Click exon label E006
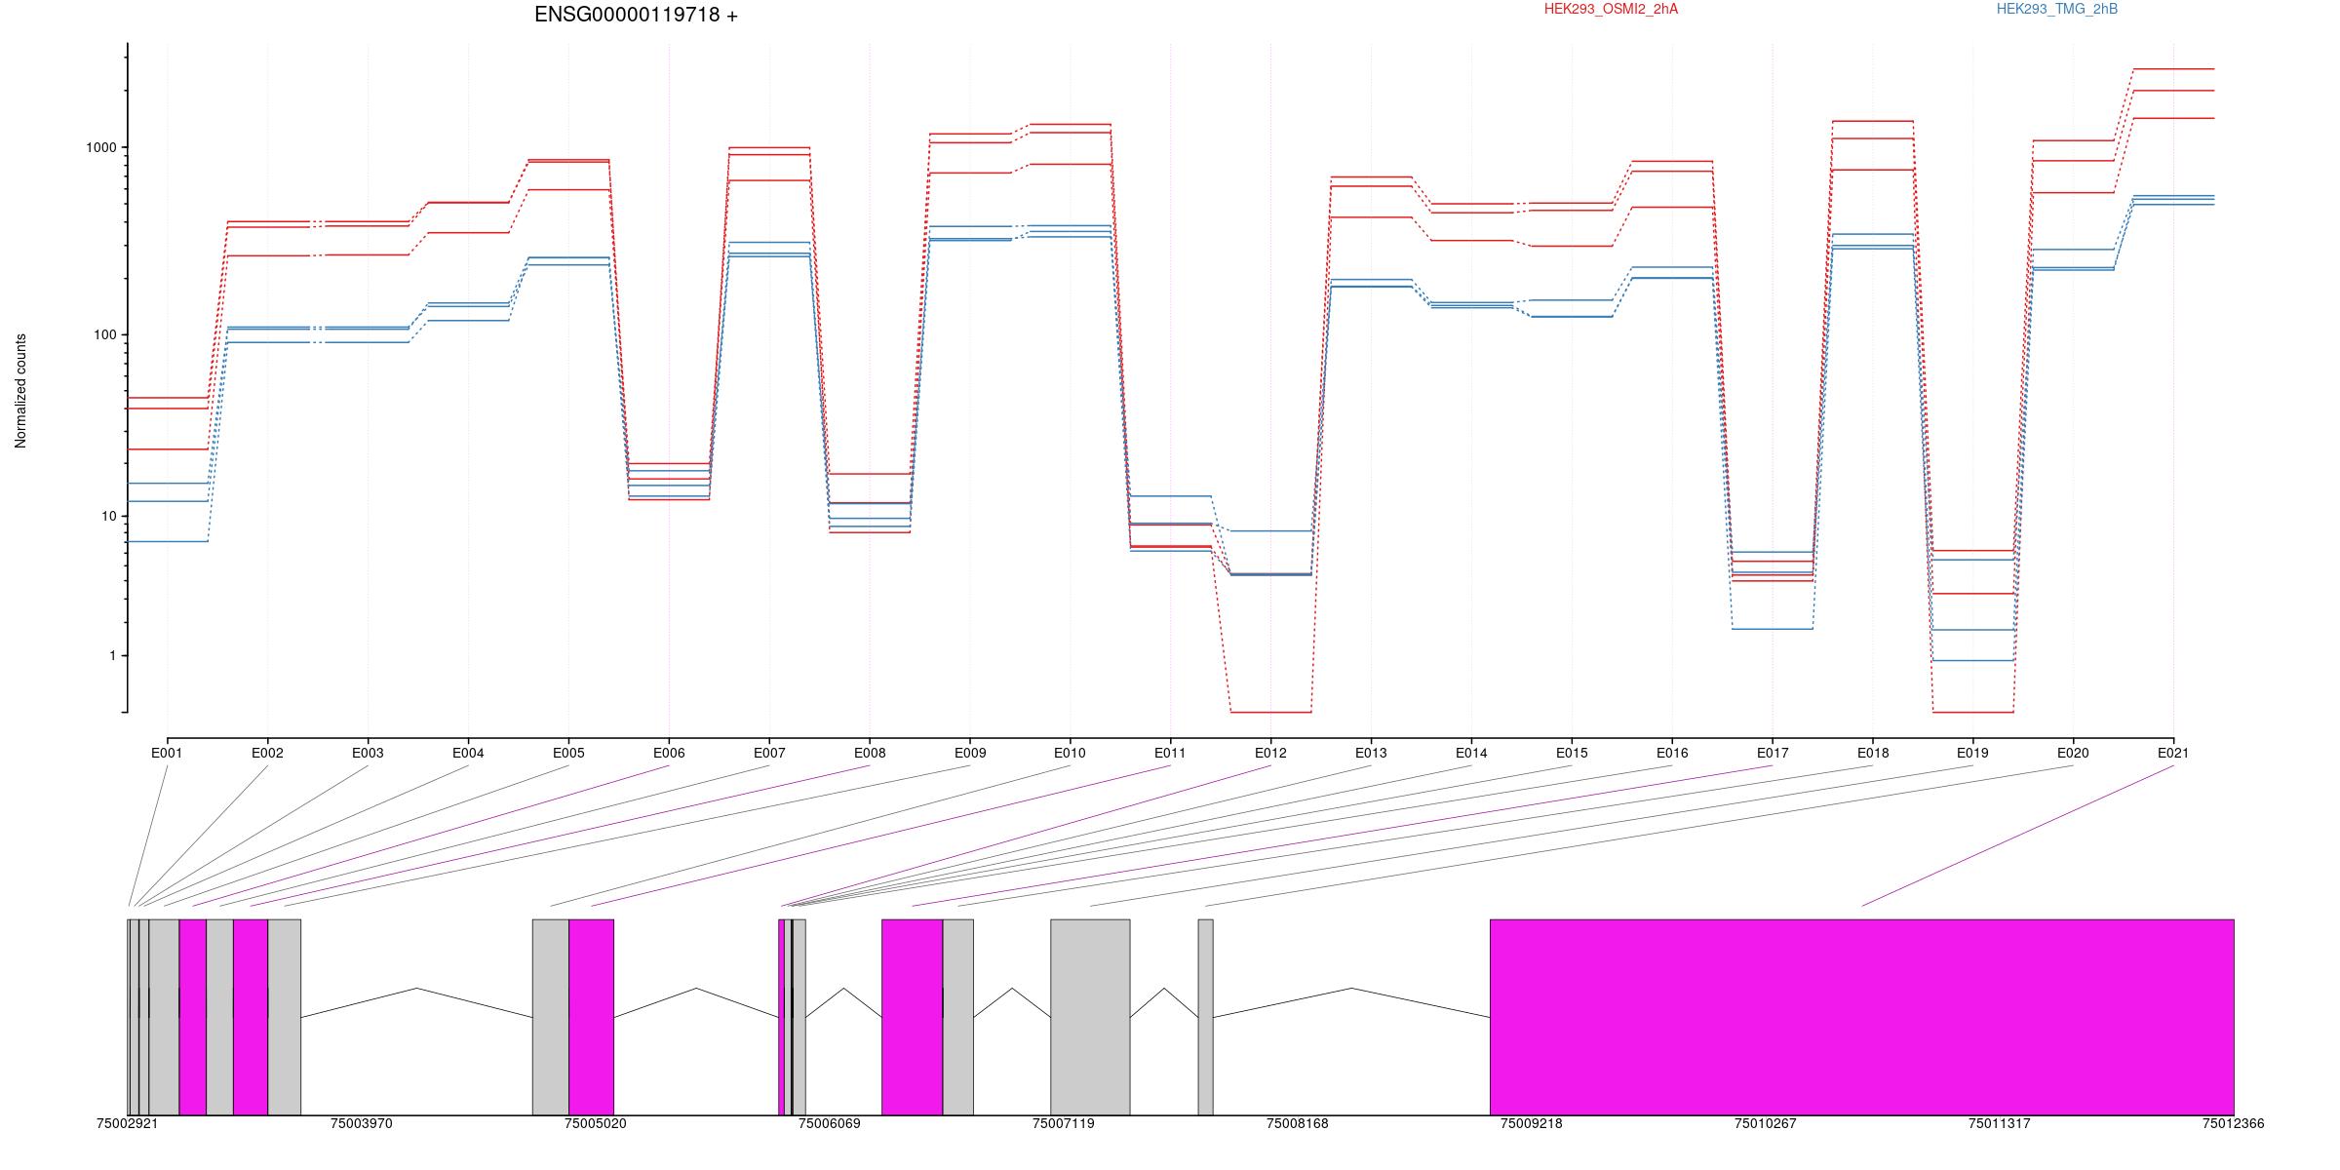This screenshot has height=1170, width=2340. 669,753
